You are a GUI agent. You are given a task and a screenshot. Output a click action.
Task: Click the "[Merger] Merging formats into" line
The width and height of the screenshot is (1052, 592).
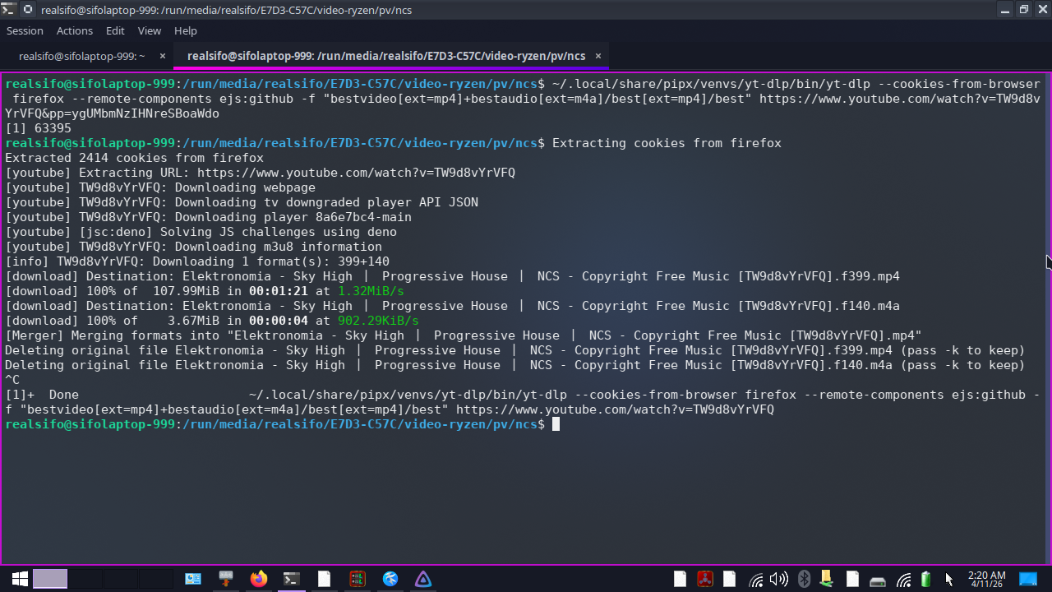464,335
